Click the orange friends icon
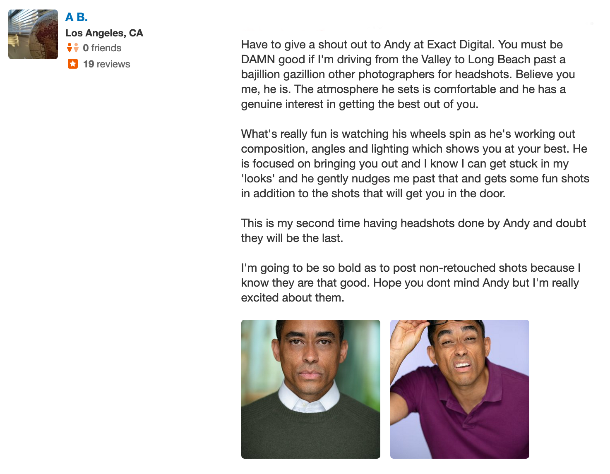Image resolution: width=610 pixels, height=474 pixels. [x=73, y=48]
